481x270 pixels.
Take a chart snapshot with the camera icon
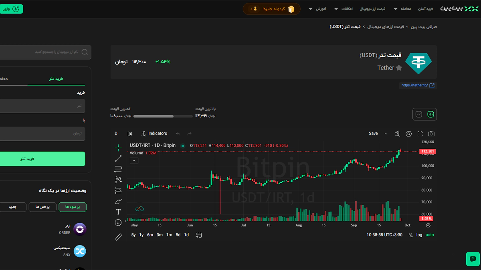coord(431,134)
